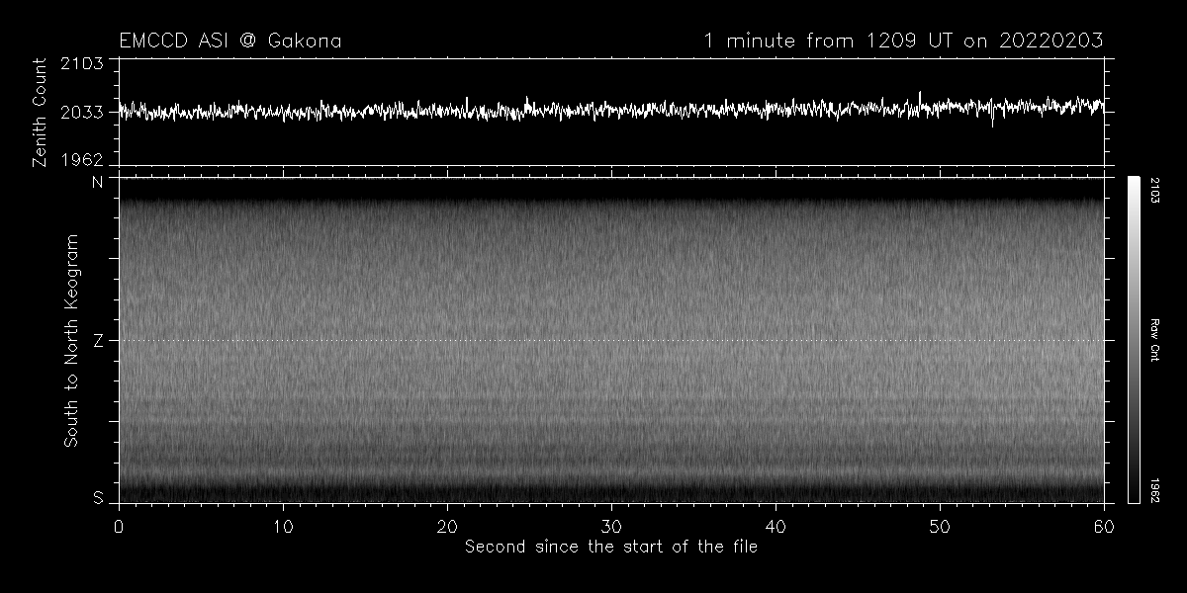Click the 'Raw Cnt' colorbar label
Screen dimensions: 1187x593
click(1154, 340)
